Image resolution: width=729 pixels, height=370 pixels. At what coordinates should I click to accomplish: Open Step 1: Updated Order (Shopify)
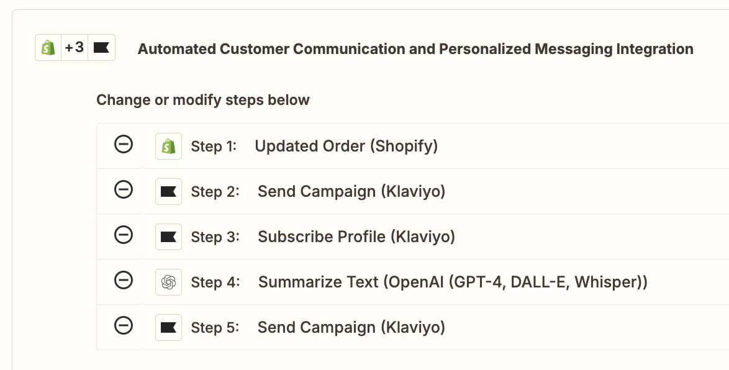[346, 147]
